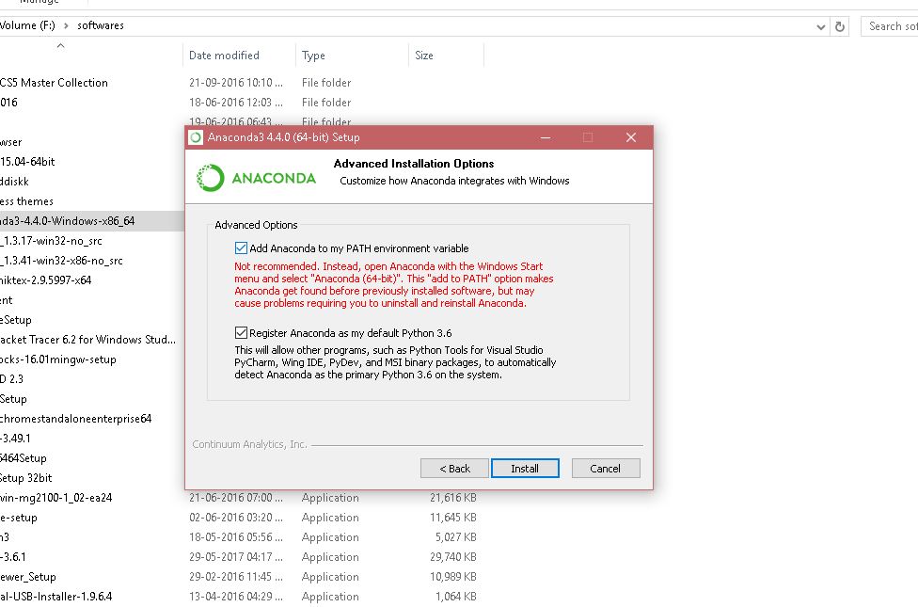The width and height of the screenshot is (918, 607).
Task: Click the 29-05-2017 04:17 date cell
Action: 236,557
